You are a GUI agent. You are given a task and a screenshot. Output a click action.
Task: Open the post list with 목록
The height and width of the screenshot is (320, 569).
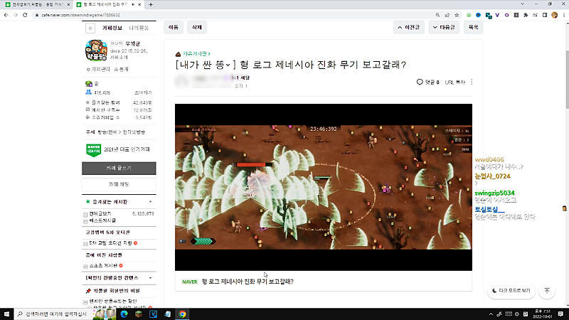(x=473, y=27)
